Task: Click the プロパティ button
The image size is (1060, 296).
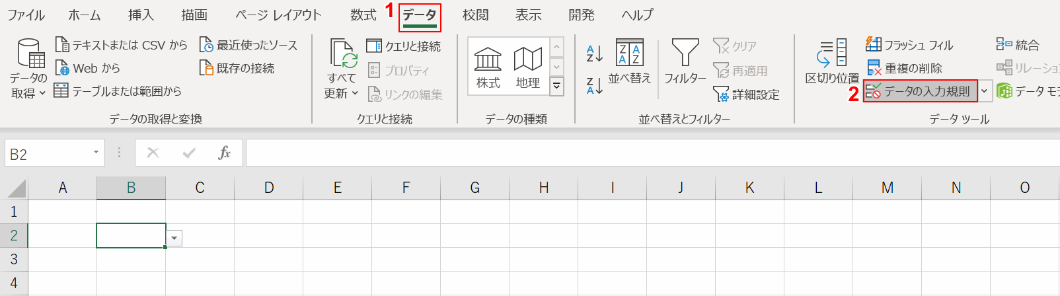Action: coord(398,70)
